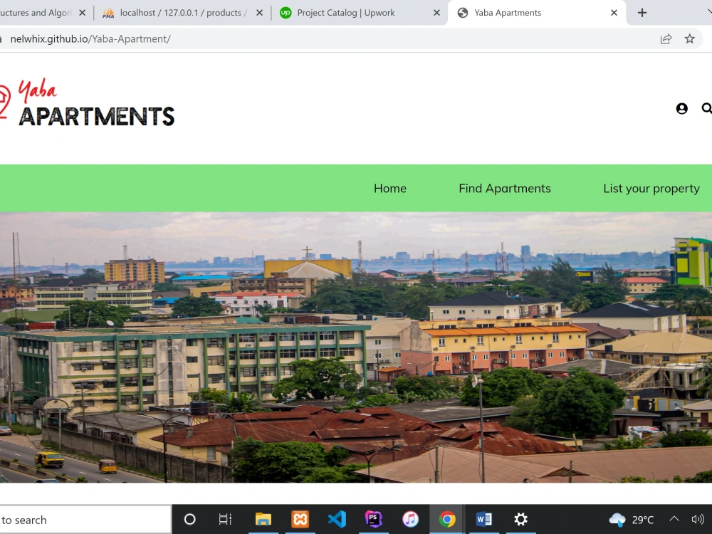Close the Yaba Apartments tab
Screen dimensions: 712x534
click(x=614, y=13)
